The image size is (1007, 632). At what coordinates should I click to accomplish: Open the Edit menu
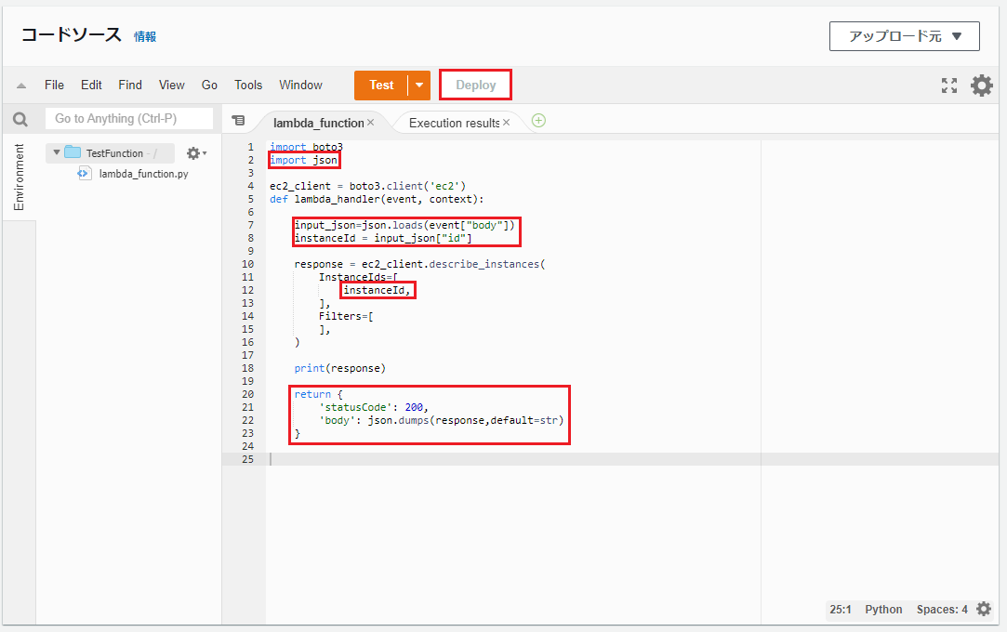tap(91, 85)
